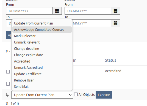The image size is (147, 106).
Task: Choose the Send Mail action
Action: click(42, 86)
